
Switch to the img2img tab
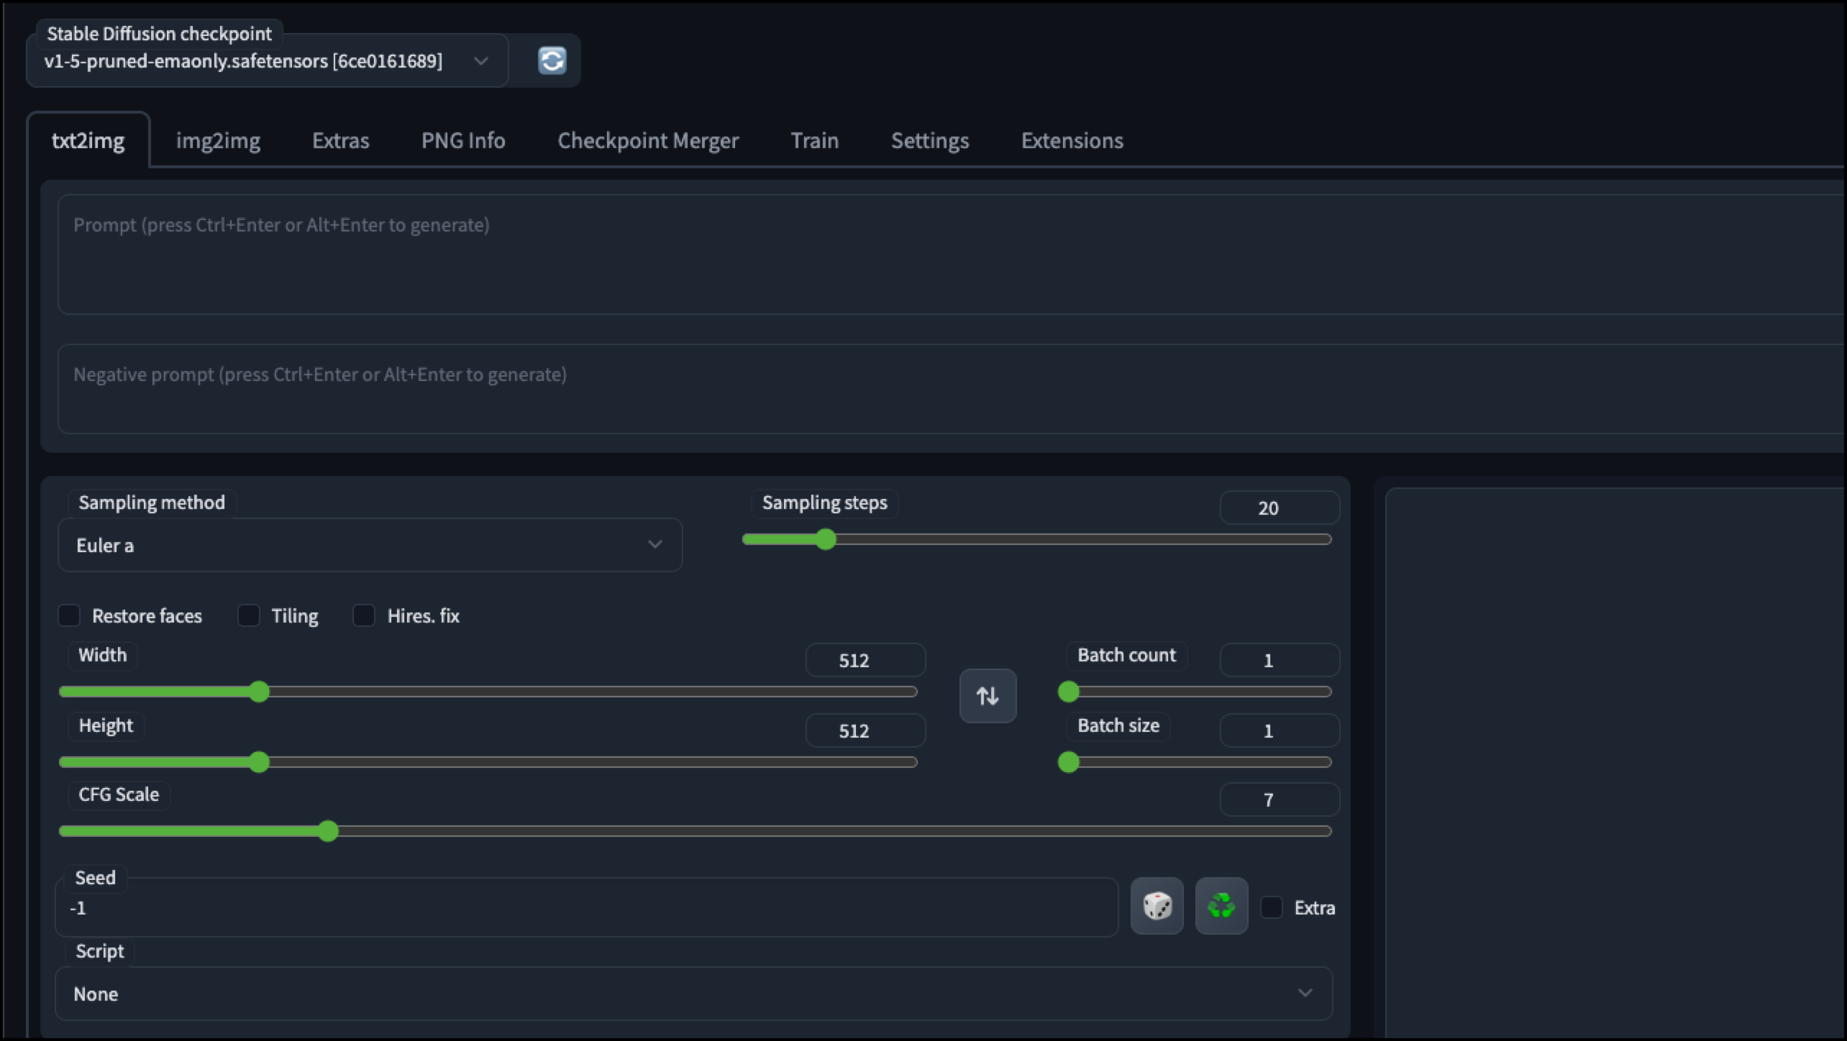218,140
